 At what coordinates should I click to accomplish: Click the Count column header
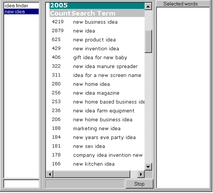click(60, 13)
